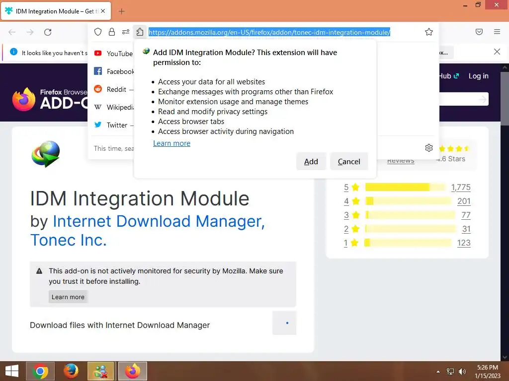Viewport: 509px width, 381px height.
Task: Click the Log in link
Action: (479, 76)
